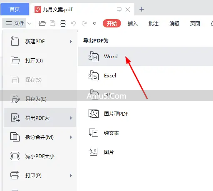
Task: Export PDF to Excel
Action: pos(145,75)
